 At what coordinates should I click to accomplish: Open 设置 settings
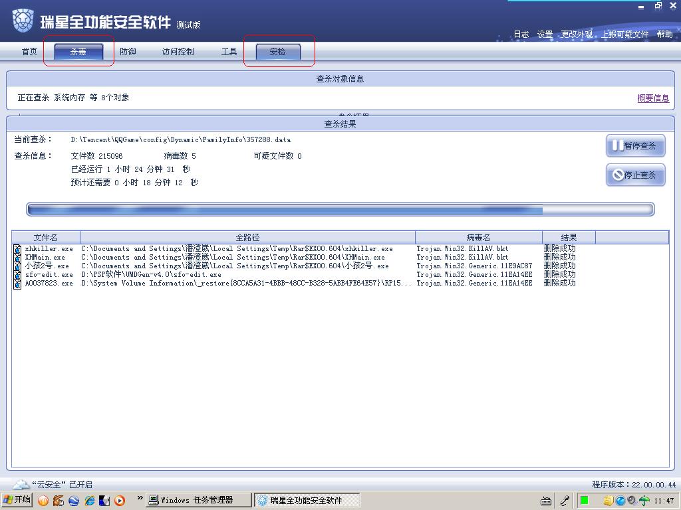click(545, 35)
